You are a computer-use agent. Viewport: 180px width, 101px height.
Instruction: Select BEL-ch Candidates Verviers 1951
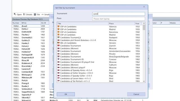tap(100, 43)
